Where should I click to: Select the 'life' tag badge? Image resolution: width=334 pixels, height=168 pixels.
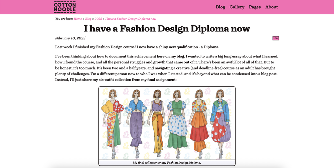tap(276, 38)
